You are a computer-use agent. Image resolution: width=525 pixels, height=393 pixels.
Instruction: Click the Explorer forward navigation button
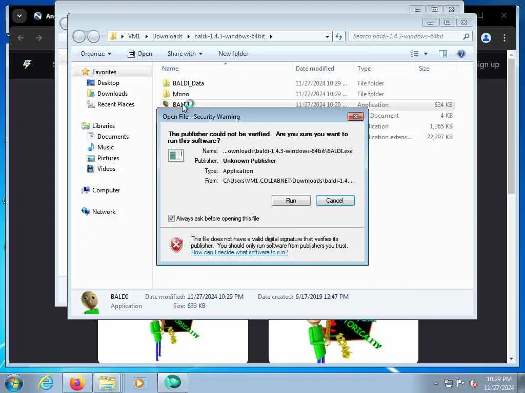[93, 36]
